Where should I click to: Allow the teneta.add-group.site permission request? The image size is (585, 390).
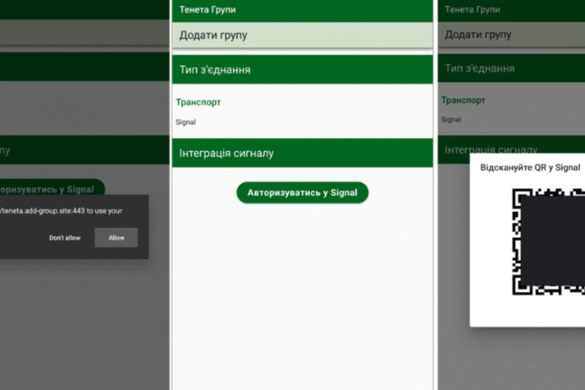click(x=116, y=238)
